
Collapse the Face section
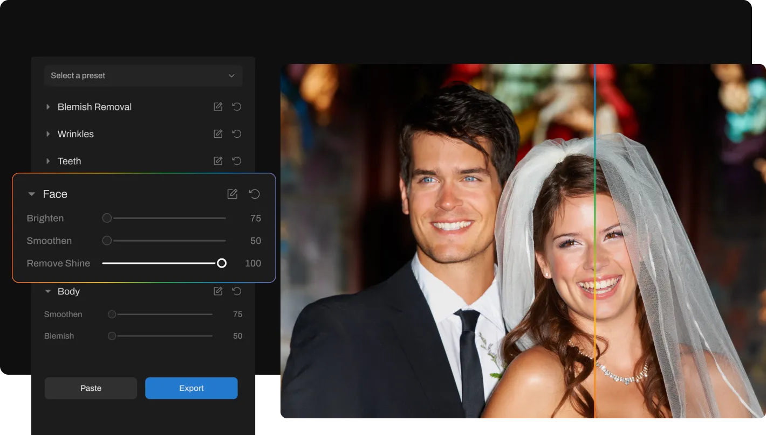pyautogui.click(x=32, y=194)
